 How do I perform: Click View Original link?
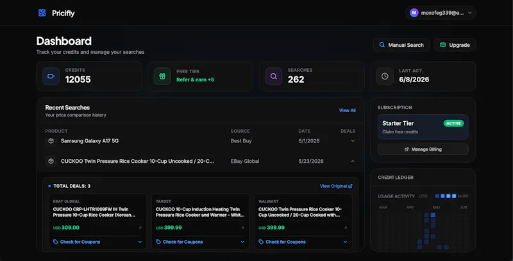tap(336, 186)
